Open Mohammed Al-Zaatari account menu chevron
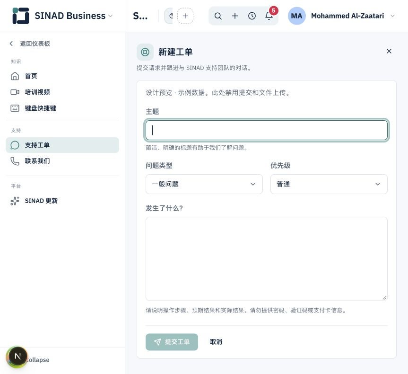 point(393,16)
